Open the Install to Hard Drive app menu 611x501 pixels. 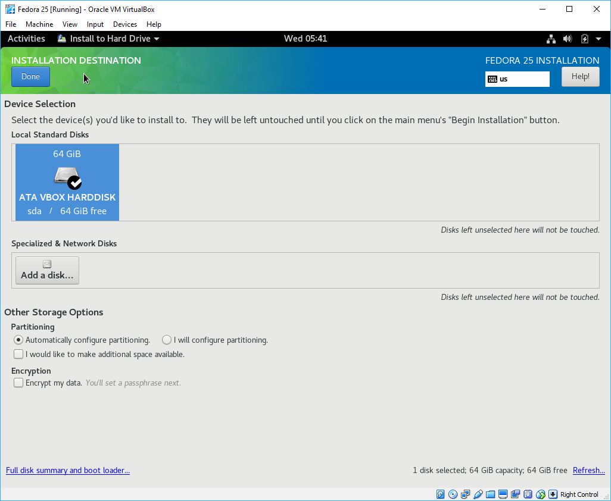point(109,39)
